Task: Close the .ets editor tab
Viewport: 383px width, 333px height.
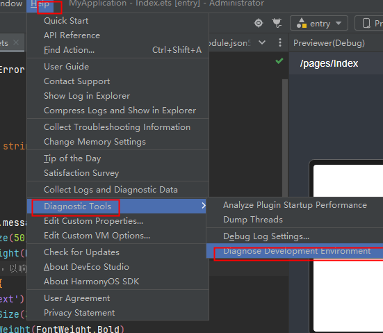Action: pos(16,43)
